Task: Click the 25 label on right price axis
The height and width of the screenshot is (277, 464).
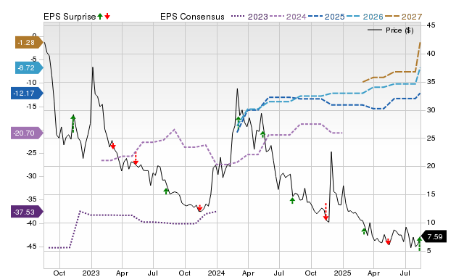Action: pyautogui.click(x=431, y=138)
